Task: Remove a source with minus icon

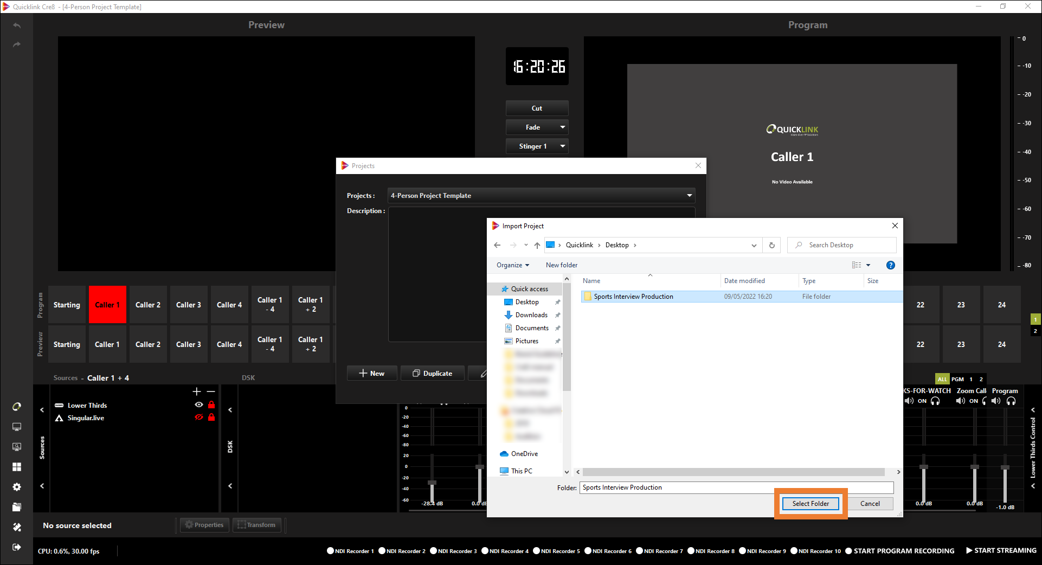Action: [x=211, y=391]
